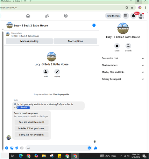149x159 pixels.
Task: Select the Marketplace - 3 Beds browser tab
Action: [11, 1]
